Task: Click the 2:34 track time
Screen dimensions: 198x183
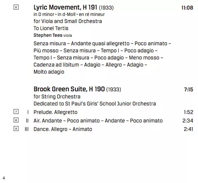Action: coord(188,121)
